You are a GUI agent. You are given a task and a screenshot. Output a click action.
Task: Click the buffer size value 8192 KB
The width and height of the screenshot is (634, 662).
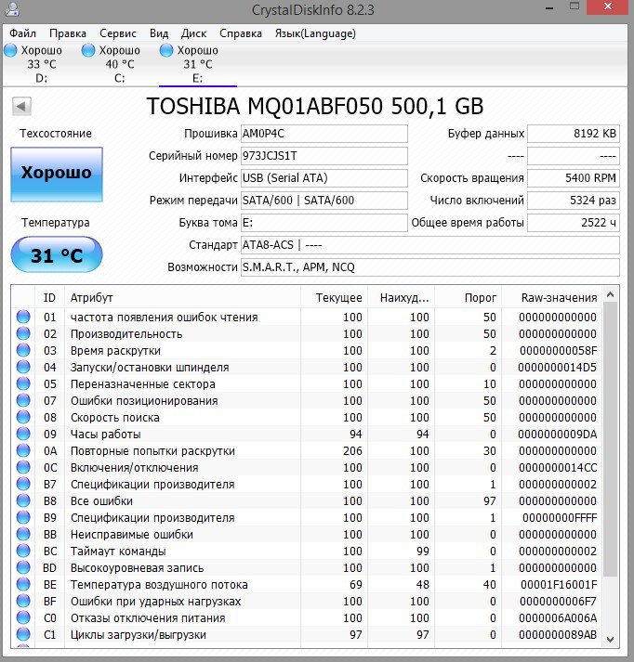point(574,134)
